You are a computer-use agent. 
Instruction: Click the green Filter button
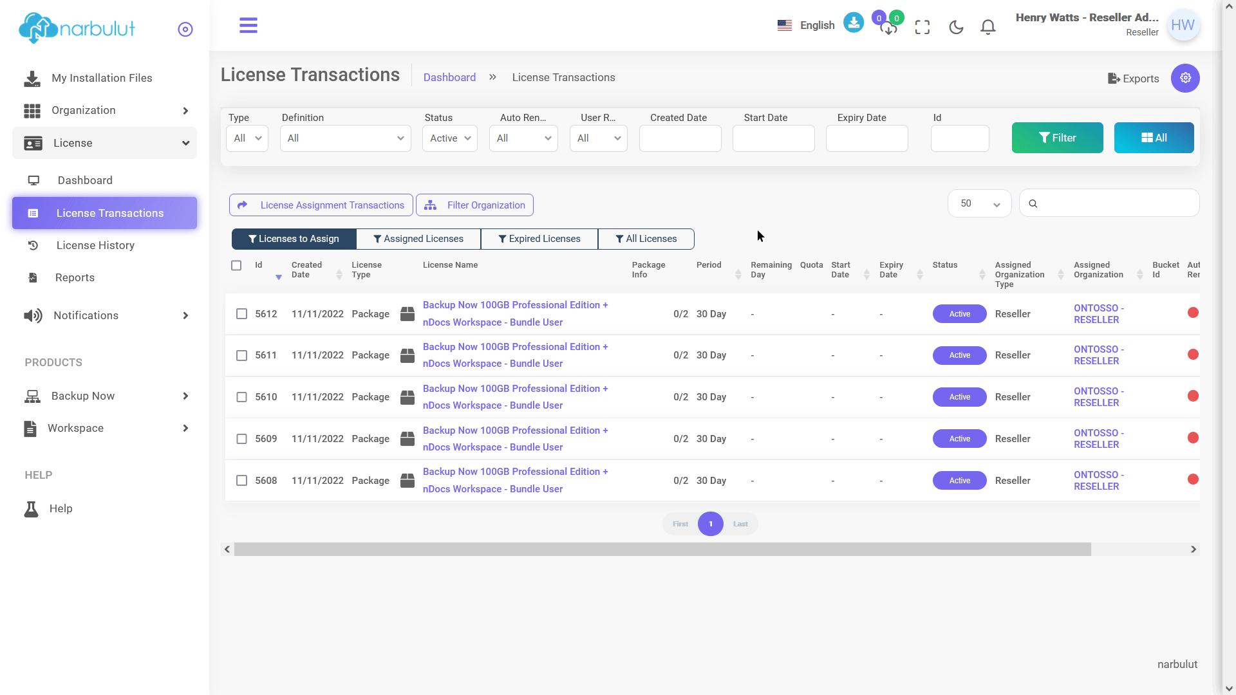point(1057,138)
